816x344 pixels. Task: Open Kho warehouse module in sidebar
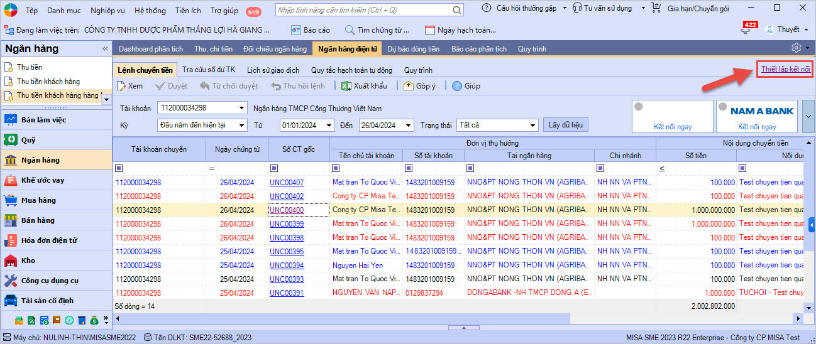[x=30, y=261]
